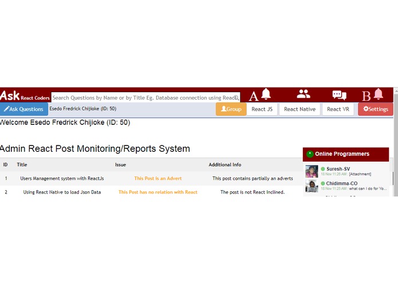Click the search magnifier icon
Image resolution: width=398 pixels, height=283 pixels.
coord(237,98)
